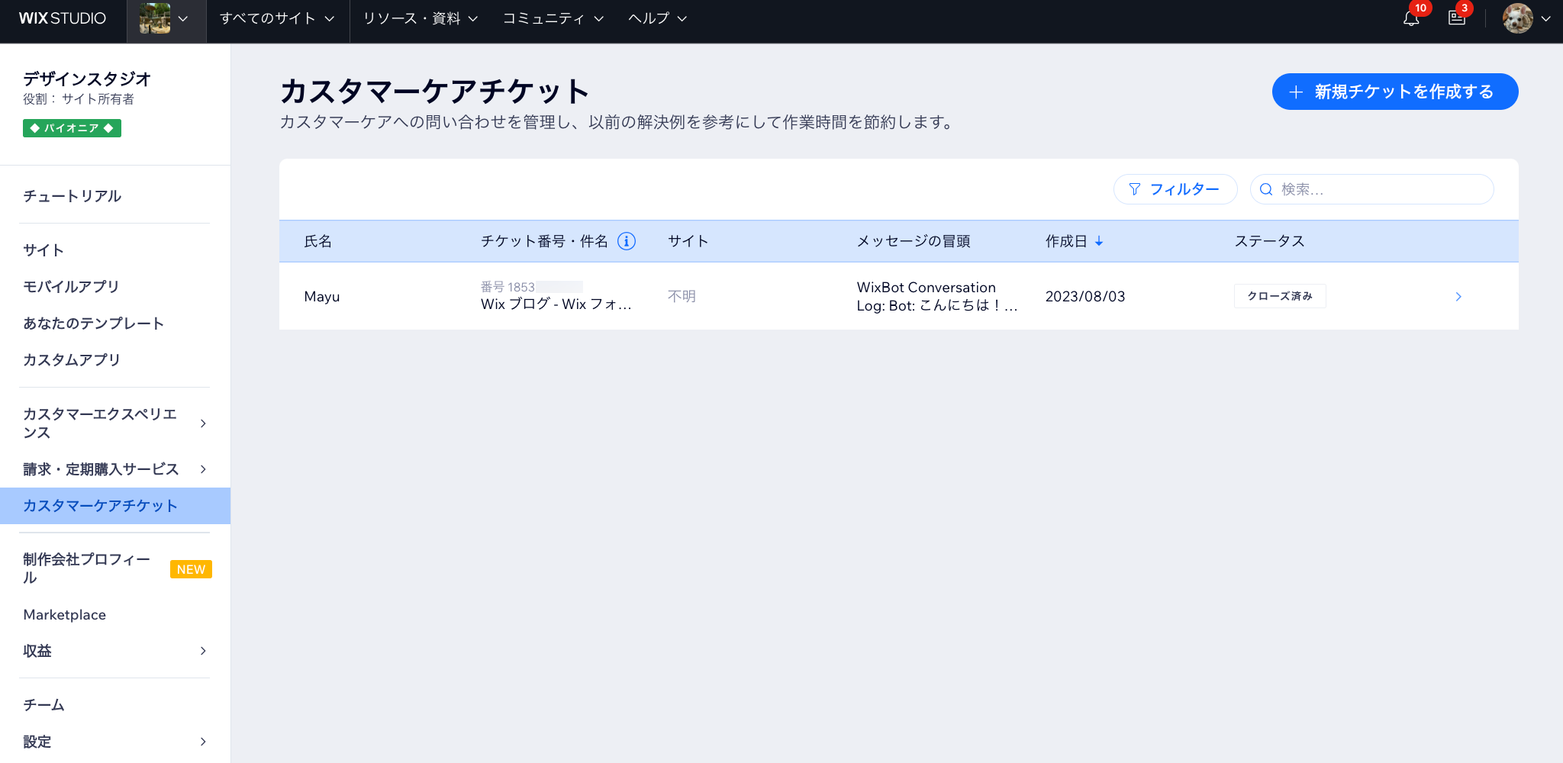
Task: Open the ヘルプ menu
Action: coord(657,19)
